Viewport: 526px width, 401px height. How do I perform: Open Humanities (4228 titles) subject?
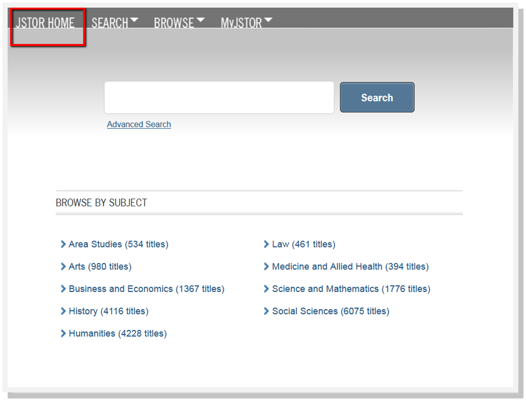click(x=118, y=333)
